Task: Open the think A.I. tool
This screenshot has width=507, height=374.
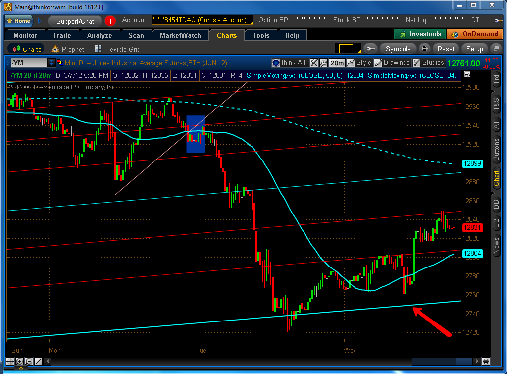Action: click(x=289, y=63)
